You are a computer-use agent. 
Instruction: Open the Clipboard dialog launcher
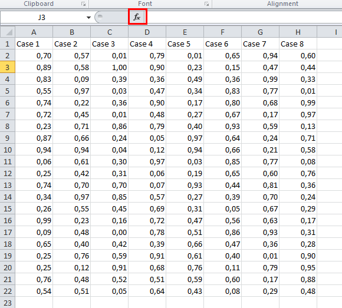pyautogui.click(x=83, y=4)
